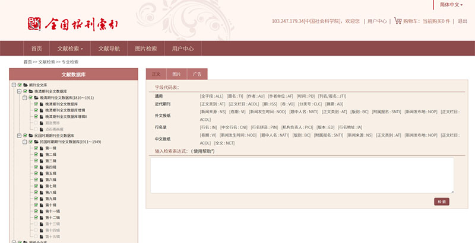
Task: Click inside the search expression text area
Action: [302, 174]
